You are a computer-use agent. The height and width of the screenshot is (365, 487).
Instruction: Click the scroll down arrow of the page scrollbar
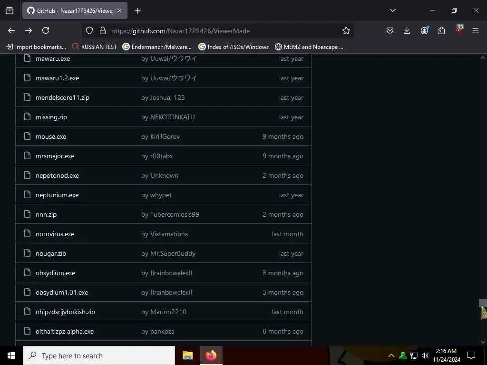(x=483, y=342)
